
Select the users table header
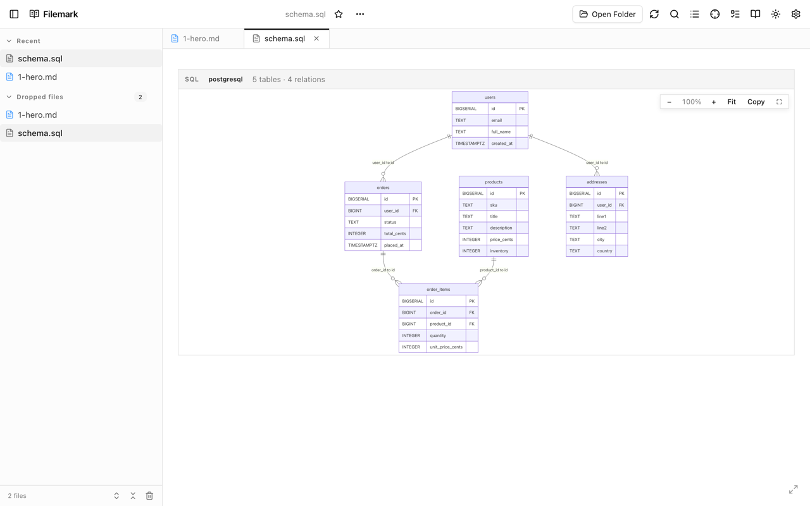pos(490,97)
